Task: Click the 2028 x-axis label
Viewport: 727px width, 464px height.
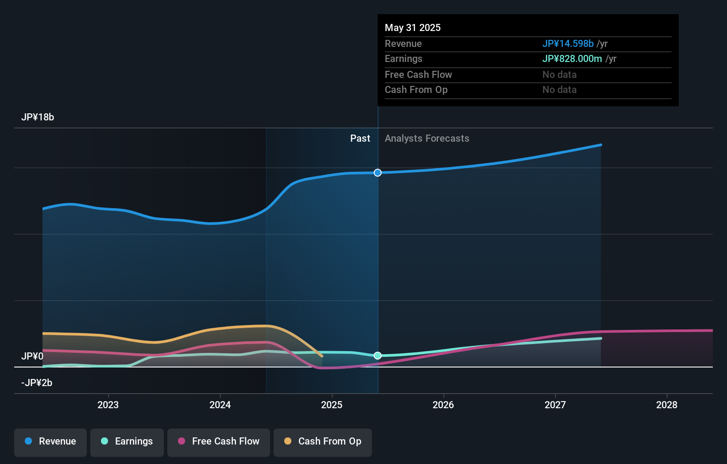Action: tap(667, 405)
